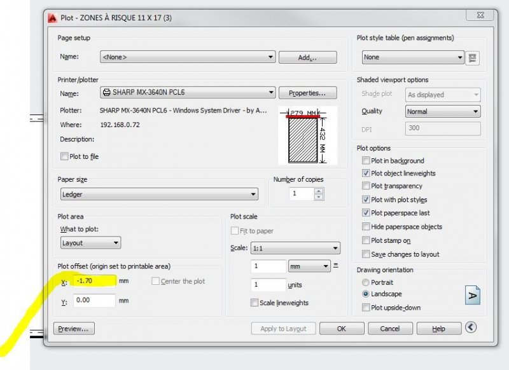This screenshot has width=509, height=370.
Task: Open the Scale 1:1 dropdown
Action: coord(295,249)
